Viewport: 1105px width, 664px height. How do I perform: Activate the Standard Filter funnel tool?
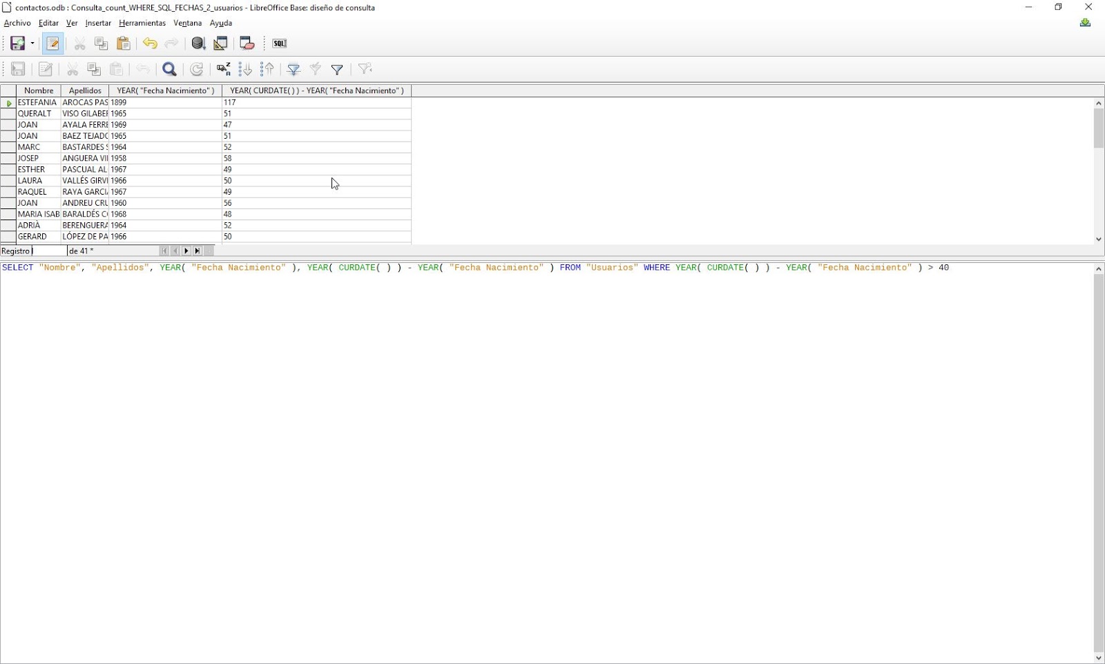(x=337, y=69)
